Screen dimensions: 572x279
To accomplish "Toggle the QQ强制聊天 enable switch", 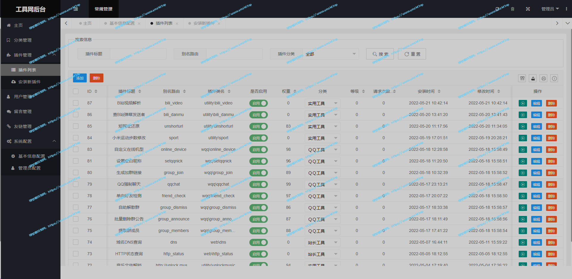I will [x=259, y=184].
